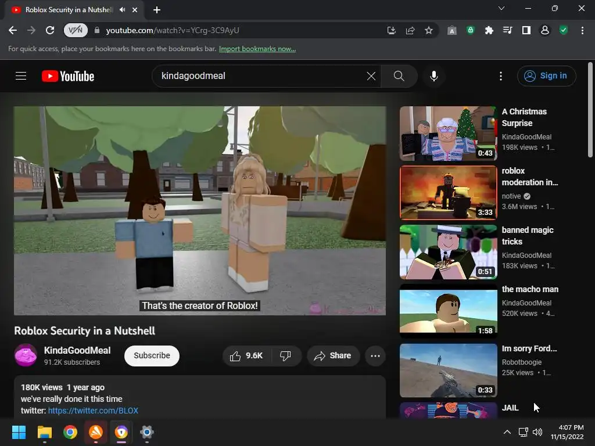Open the macho man thumbnail
The image size is (595, 446).
pos(448,311)
